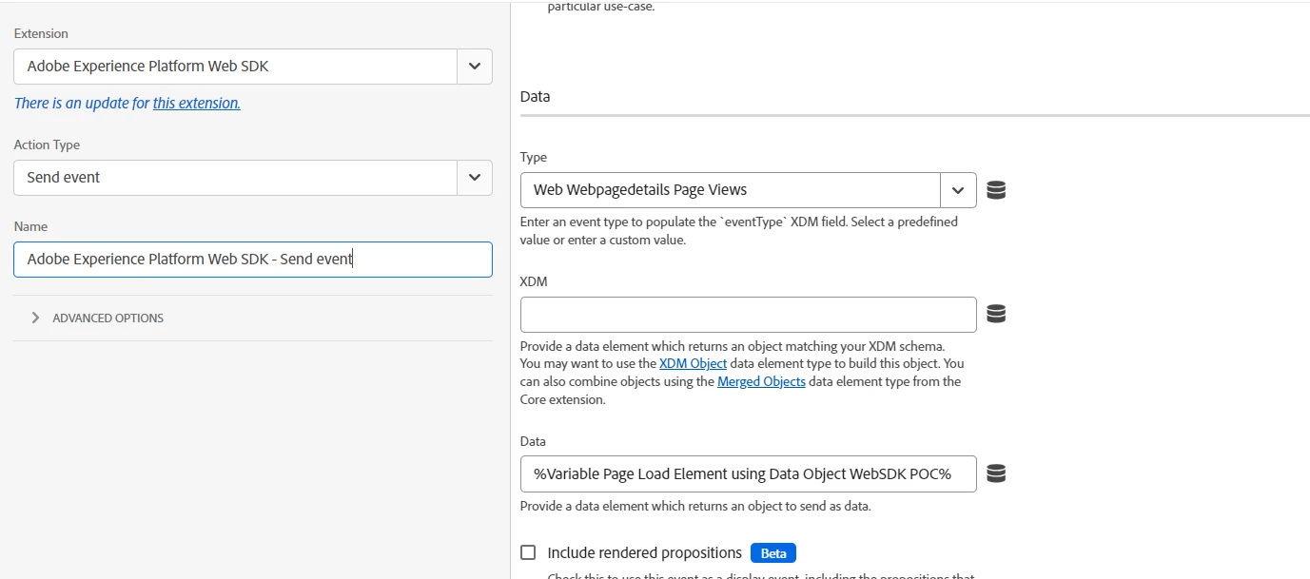This screenshot has height=579, width=1310.
Task: Click the Extension label above the combo box
Action: [x=41, y=33]
